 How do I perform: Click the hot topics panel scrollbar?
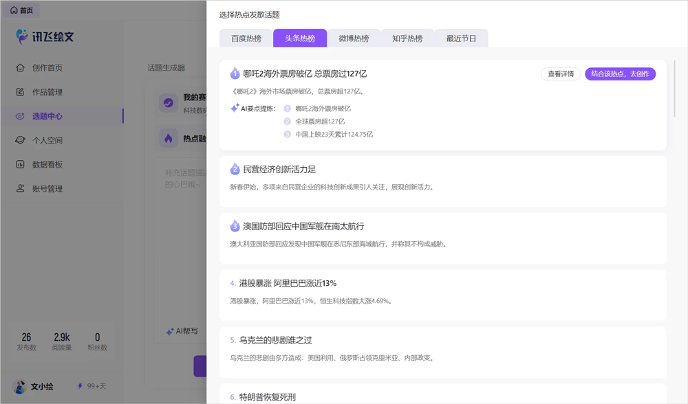(675, 89)
